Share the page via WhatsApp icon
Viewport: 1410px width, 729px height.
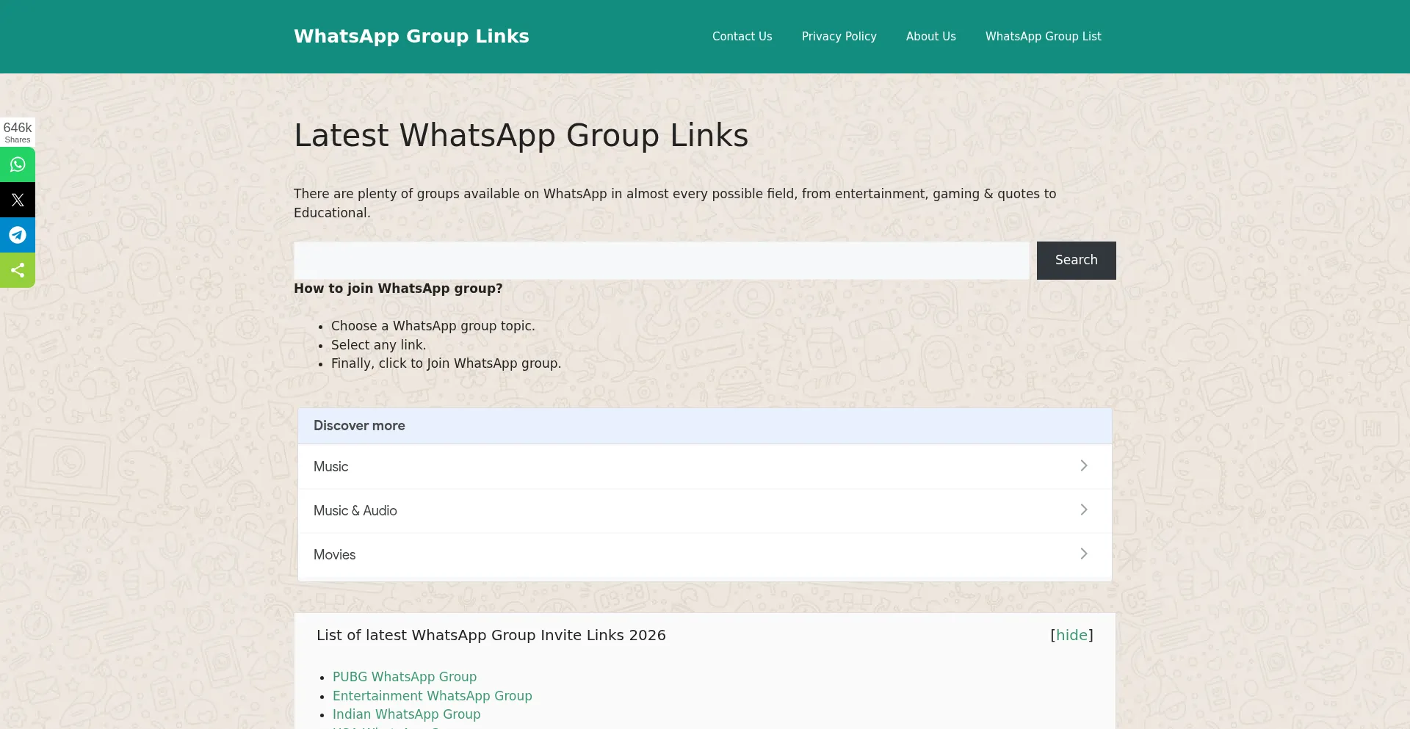[18, 164]
